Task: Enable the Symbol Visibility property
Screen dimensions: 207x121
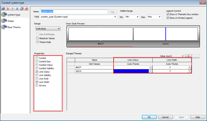Action: pyautogui.click(x=37, y=68)
